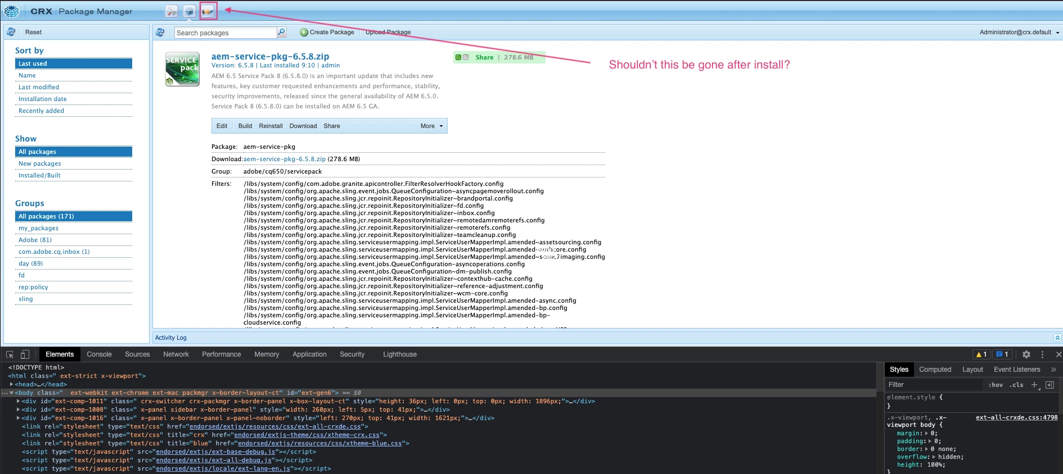Select the Computed styles tab

(x=935, y=370)
